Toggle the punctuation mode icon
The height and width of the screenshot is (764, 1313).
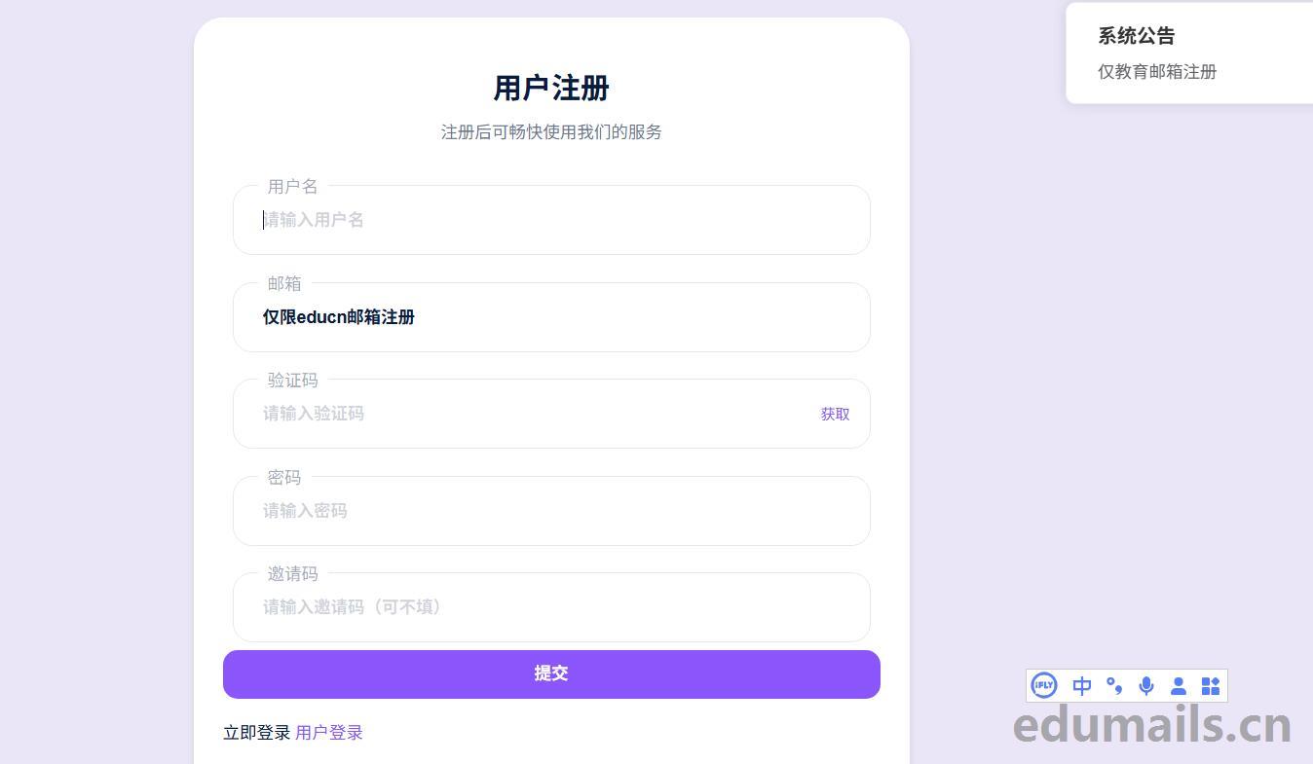(1114, 686)
